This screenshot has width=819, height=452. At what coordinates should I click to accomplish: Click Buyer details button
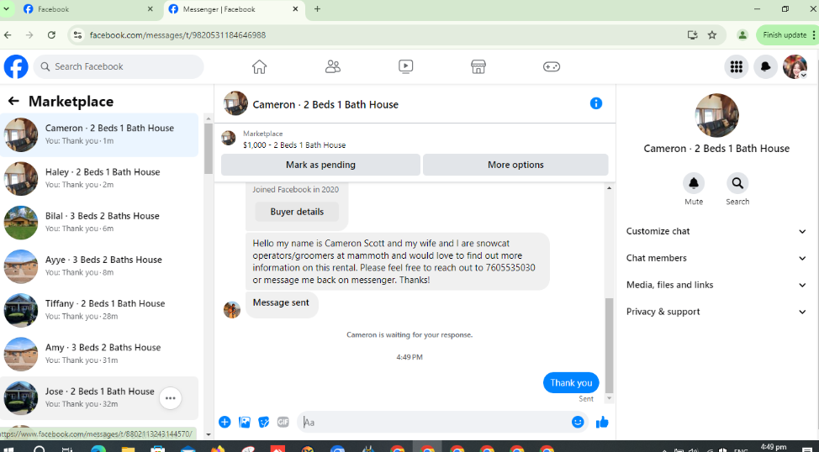pyautogui.click(x=297, y=212)
